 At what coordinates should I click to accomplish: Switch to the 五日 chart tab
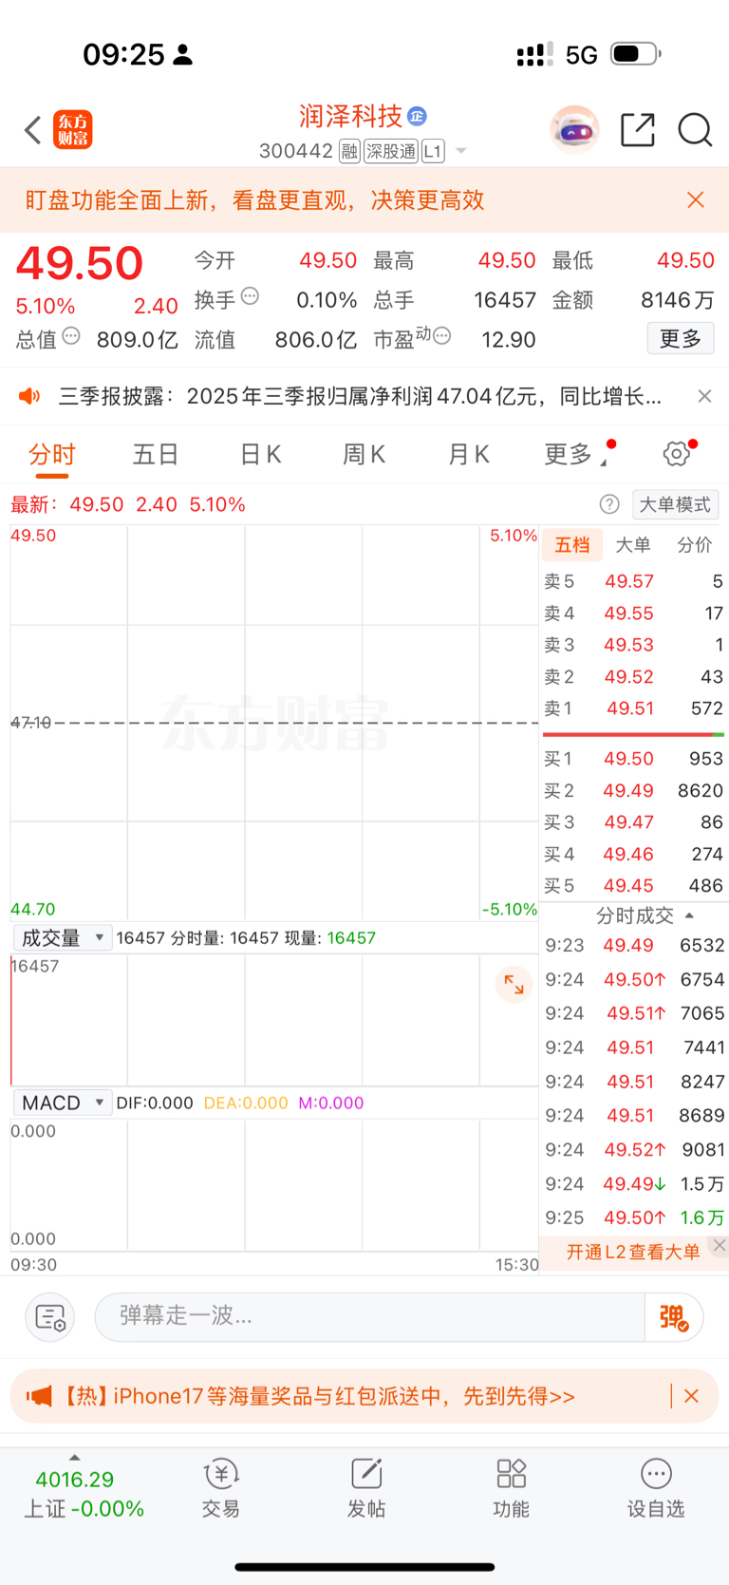(156, 455)
